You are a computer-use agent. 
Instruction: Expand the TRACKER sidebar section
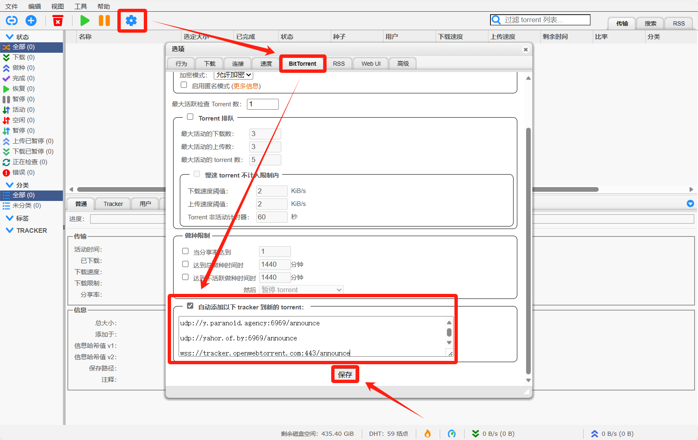tap(9, 230)
